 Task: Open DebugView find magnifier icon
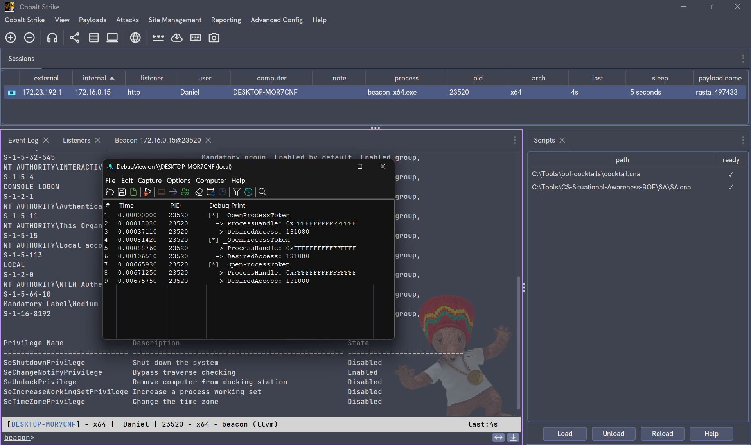coord(262,192)
